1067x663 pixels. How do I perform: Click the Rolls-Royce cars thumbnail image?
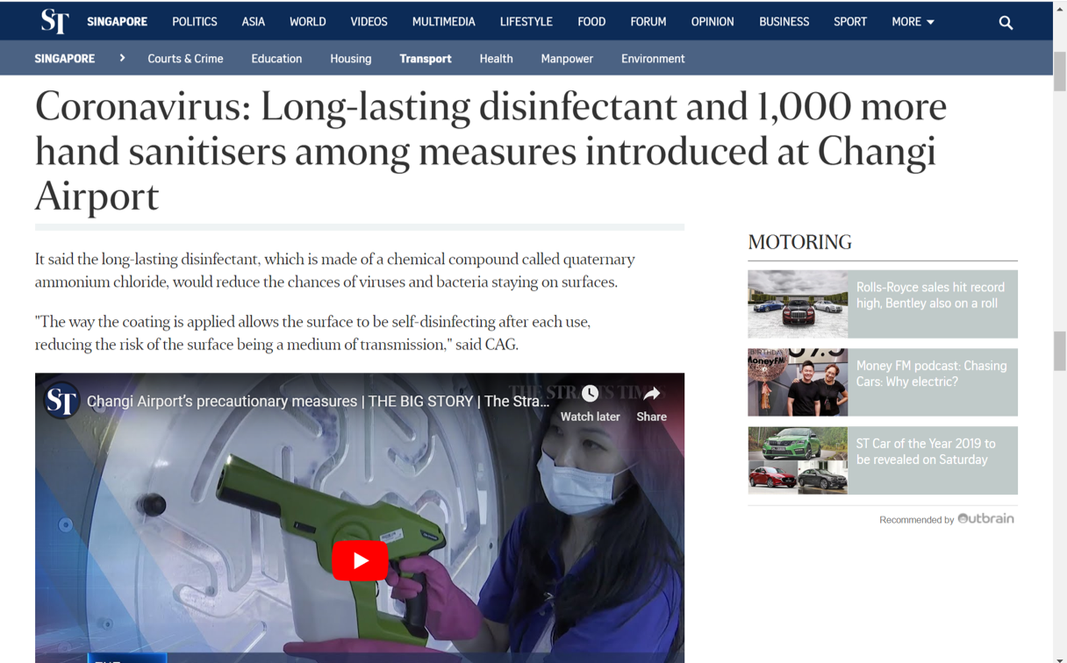tap(798, 304)
